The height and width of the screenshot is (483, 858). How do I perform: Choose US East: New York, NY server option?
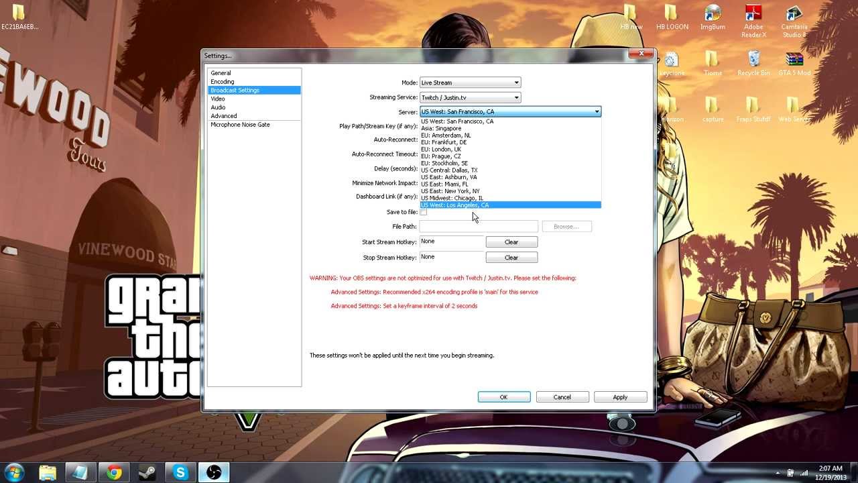click(x=510, y=191)
